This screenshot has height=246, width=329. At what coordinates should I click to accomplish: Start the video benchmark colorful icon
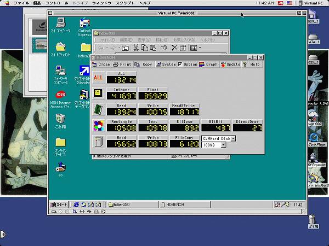click(x=98, y=126)
